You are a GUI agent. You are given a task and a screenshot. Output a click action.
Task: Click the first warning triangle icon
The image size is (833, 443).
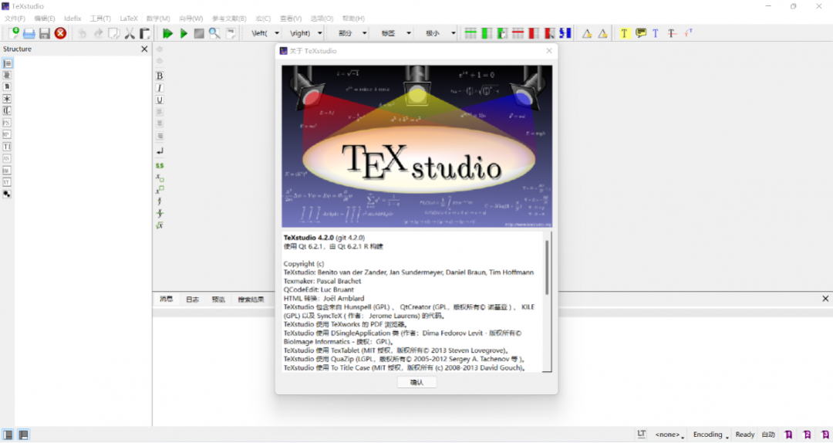pos(586,33)
